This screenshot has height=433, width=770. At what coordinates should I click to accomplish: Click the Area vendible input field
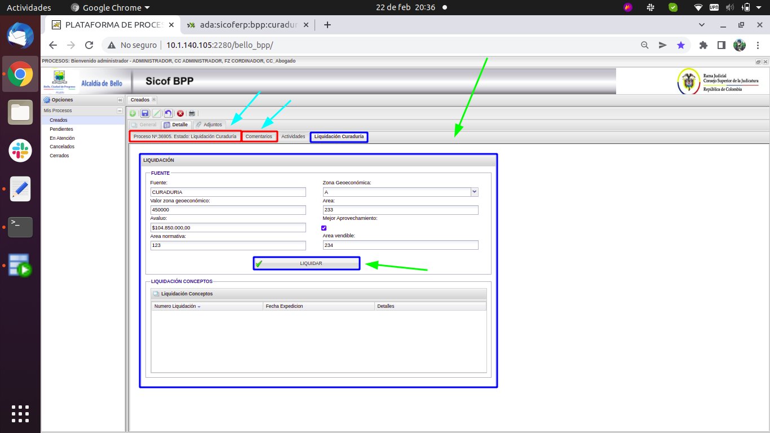point(400,245)
